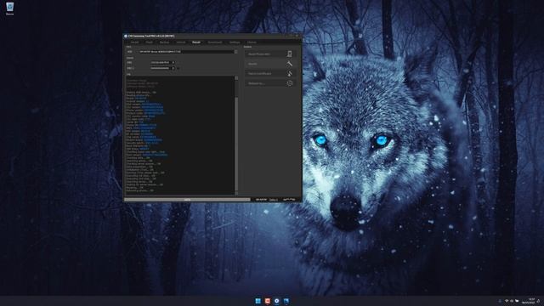Click the log scrollbar down arrow

pos(236,193)
